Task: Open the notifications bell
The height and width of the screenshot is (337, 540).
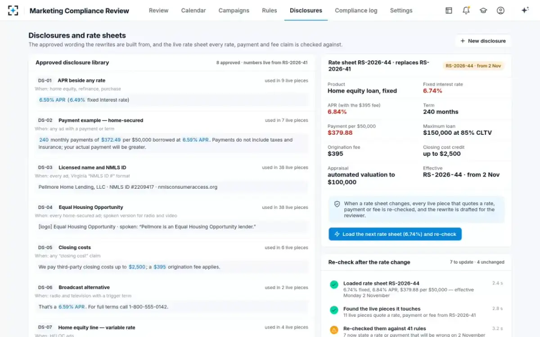Action: (466, 10)
